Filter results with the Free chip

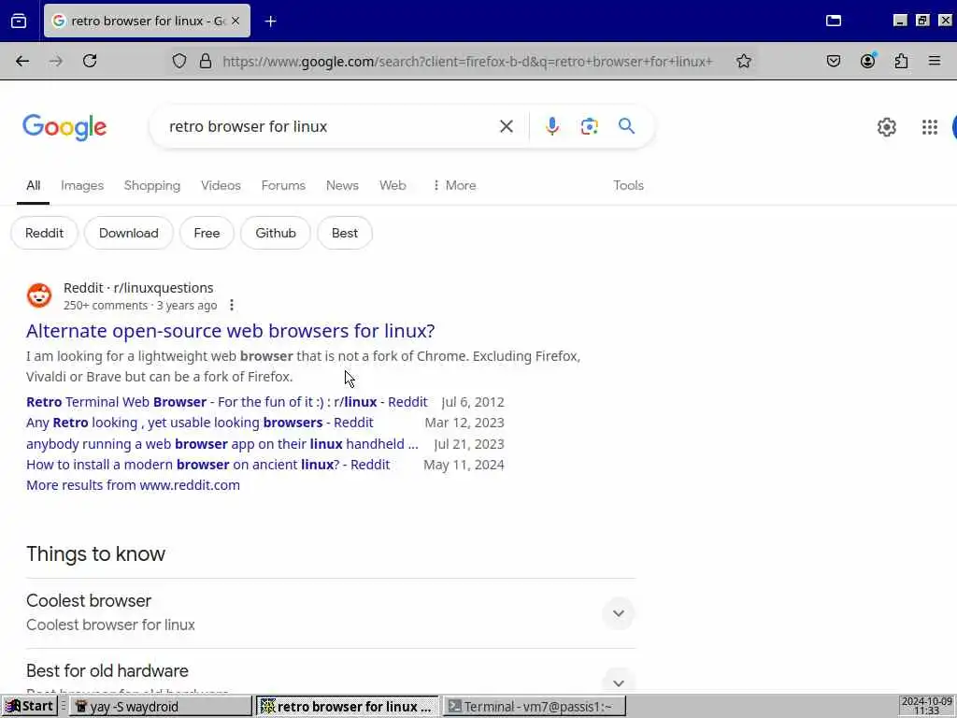pos(207,233)
